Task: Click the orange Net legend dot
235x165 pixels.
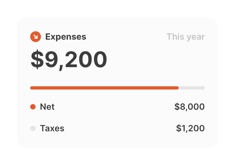Action: click(x=33, y=107)
